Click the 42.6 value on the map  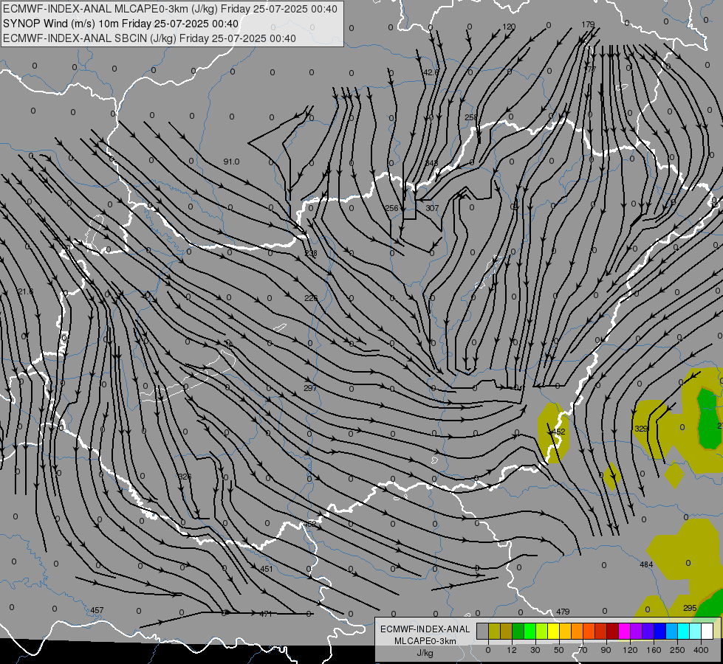[x=431, y=72]
